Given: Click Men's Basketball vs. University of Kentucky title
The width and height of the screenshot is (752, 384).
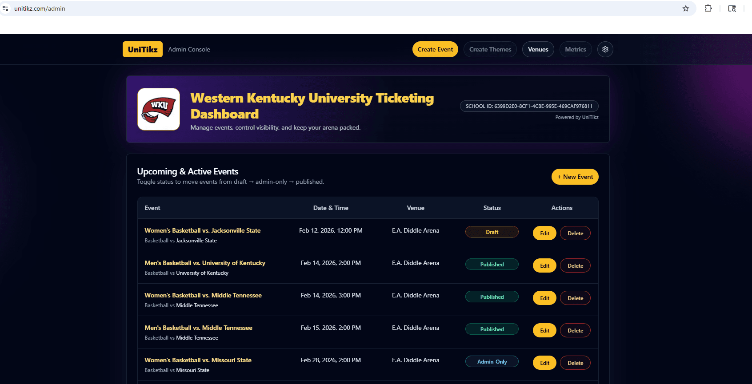Looking at the screenshot, I should (205, 263).
